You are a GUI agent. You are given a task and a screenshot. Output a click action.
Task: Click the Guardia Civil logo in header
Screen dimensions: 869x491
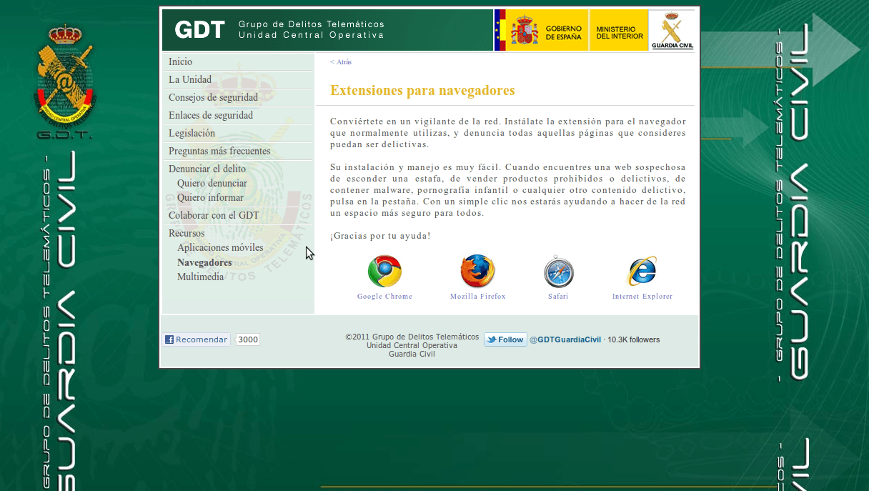coord(672,30)
